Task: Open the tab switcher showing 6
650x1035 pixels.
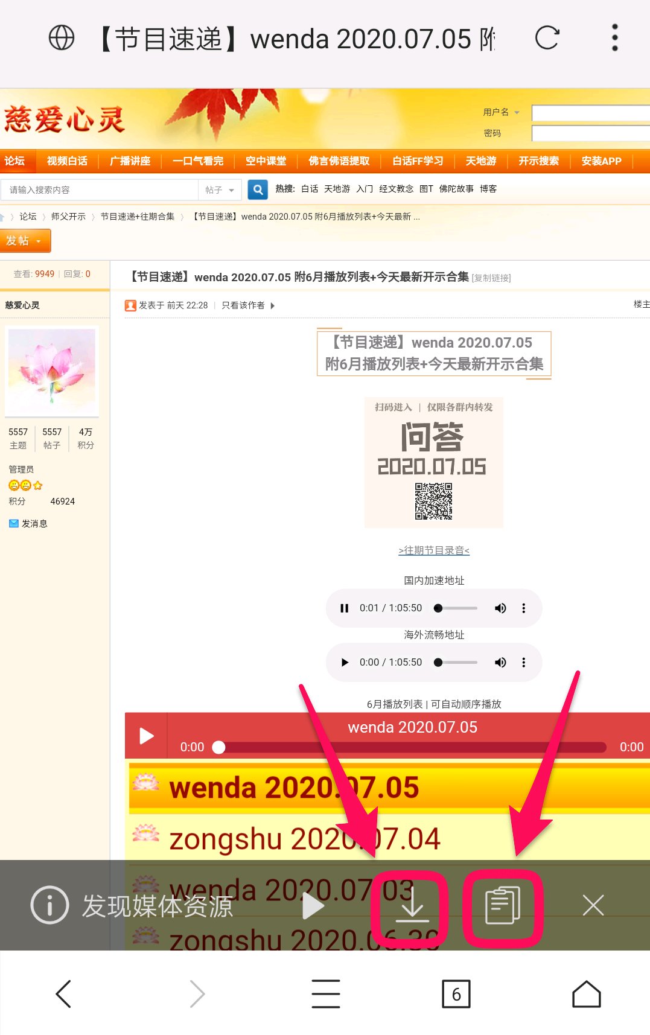Action: (456, 994)
